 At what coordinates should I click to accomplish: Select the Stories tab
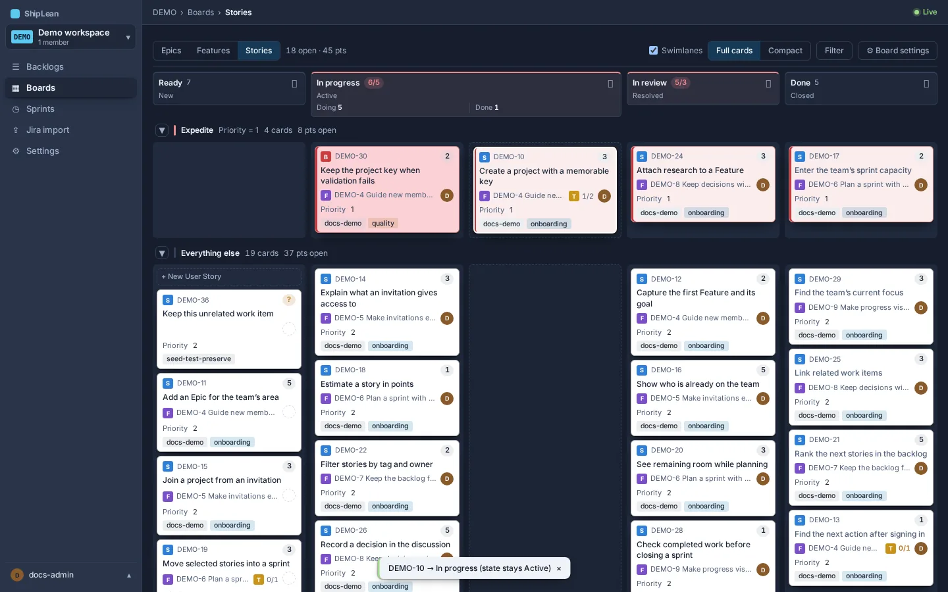coord(259,51)
